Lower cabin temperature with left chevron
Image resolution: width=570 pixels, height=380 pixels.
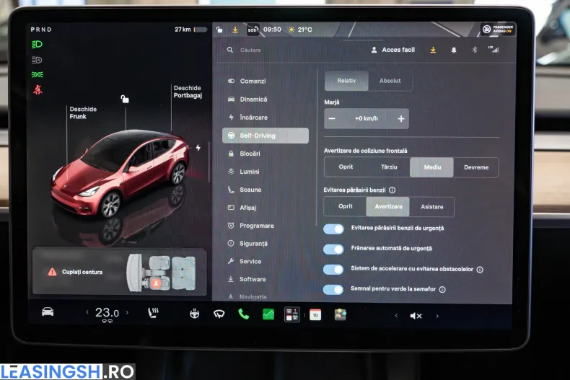pos(87,312)
